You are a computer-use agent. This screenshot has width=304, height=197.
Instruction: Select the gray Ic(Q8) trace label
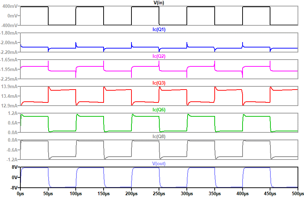tap(159, 136)
